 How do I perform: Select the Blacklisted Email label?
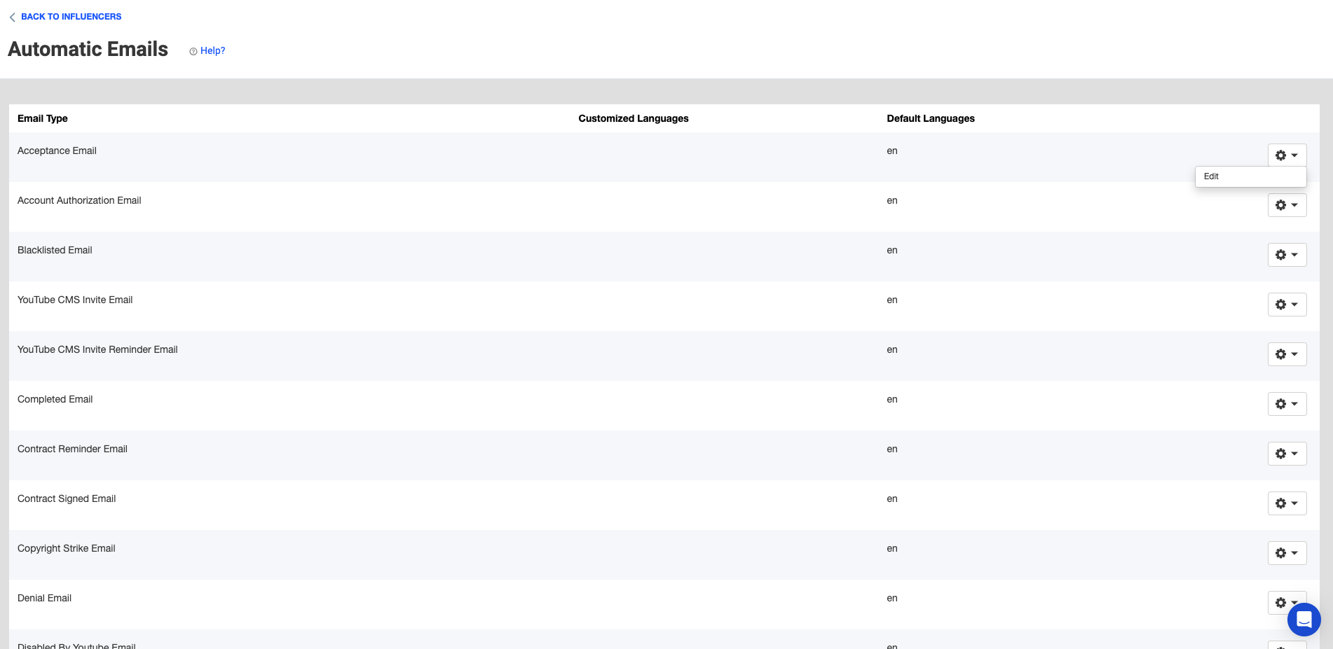(55, 250)
